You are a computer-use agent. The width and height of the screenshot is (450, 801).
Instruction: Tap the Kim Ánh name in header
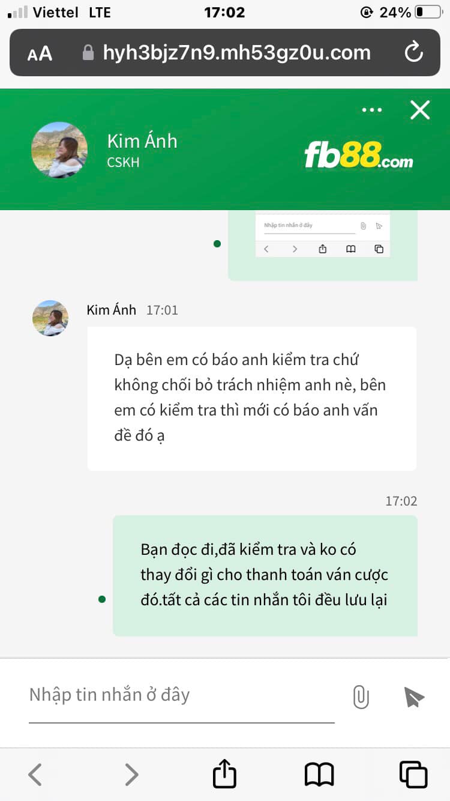coord(142,141)
